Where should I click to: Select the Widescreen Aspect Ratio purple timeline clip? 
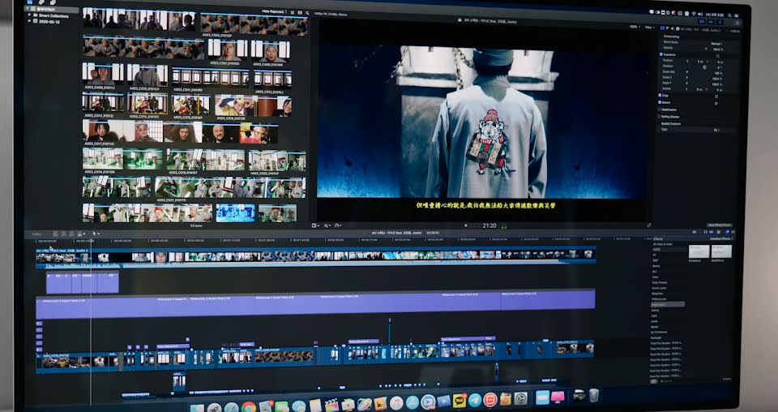pyautogui.click(x=315, y=305)
